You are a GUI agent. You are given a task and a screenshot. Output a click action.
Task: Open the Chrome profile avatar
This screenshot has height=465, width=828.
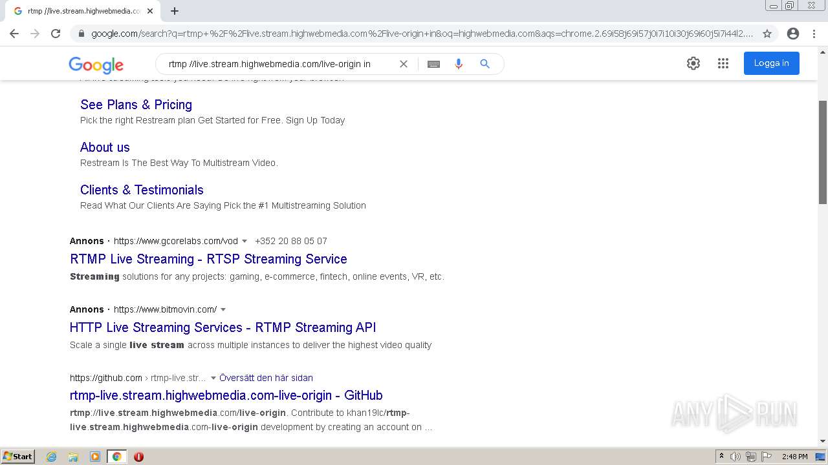793,34
